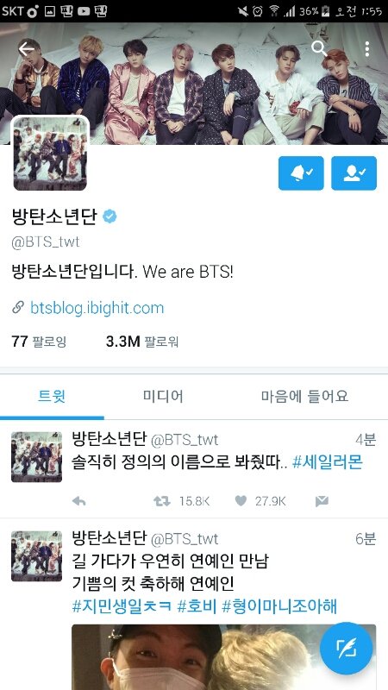This screenshot has height=690, width=388.
Task: Toggle the notification bell button
Action: (301, 173)
